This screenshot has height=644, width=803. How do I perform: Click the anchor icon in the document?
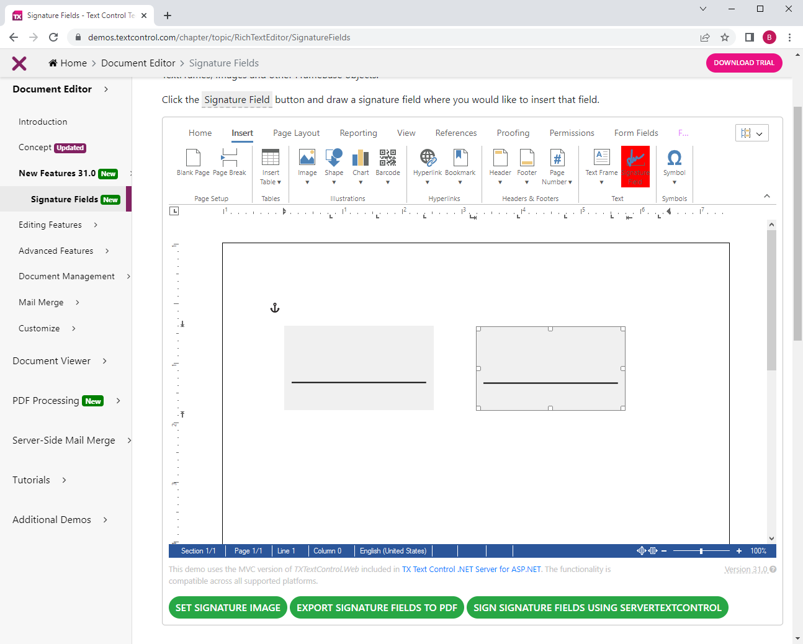[x=275, y=308]
